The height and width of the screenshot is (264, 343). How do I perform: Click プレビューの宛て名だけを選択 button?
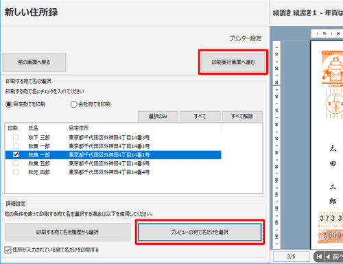pyautogui.click(x=200, y=232)
